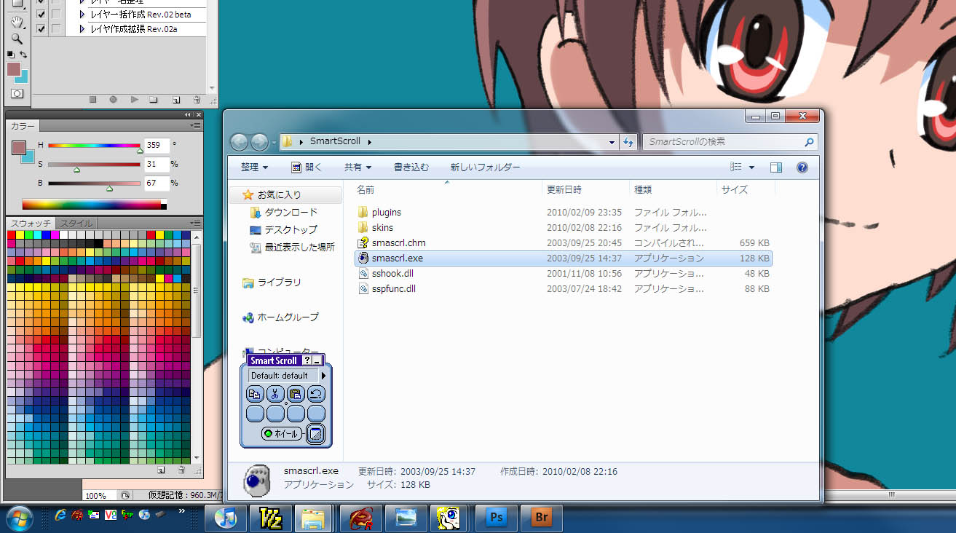
Task: Toggle dialog box for レイヤー括作成 Rev.02 beta
Action: click(56, 15)
